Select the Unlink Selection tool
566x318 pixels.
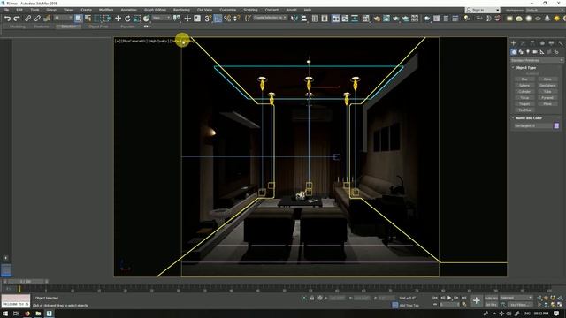point(37,19)
